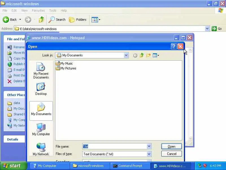Click the Copy this file task icon
Viewport: 226px width, 170px height.
click(10, 59)
